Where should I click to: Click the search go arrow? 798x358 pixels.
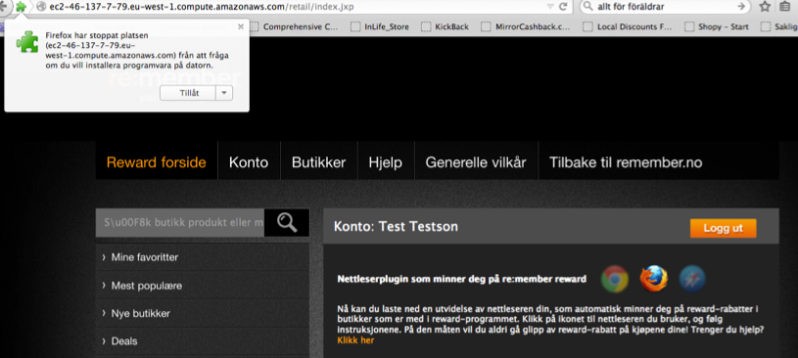click(741, 7)
